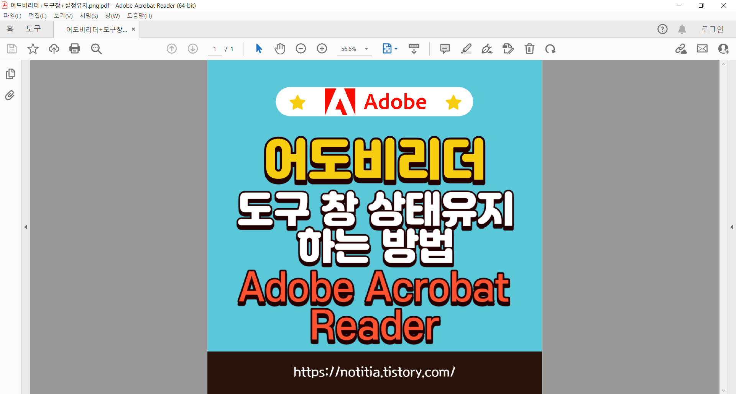Upload the file to cloud storage
736x394 pixels.
coord(54,49)
